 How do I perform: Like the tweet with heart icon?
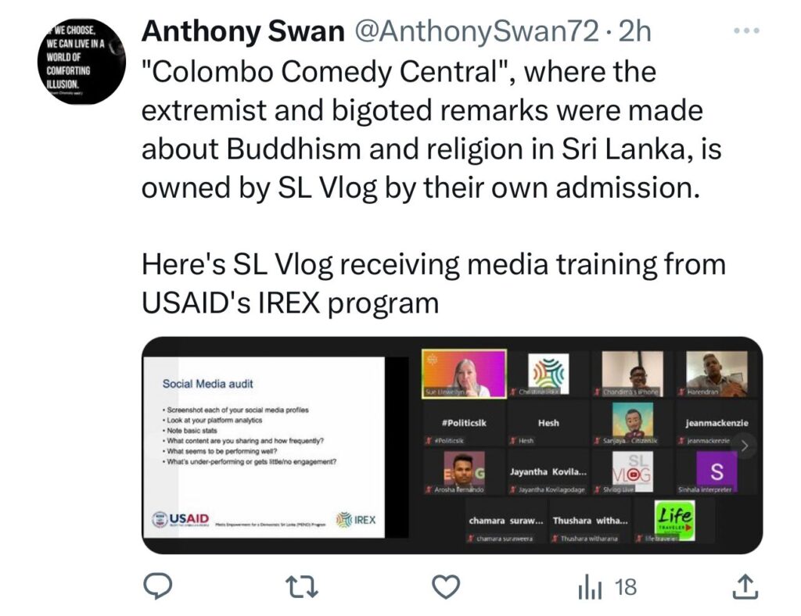click(x=446, y=587)
